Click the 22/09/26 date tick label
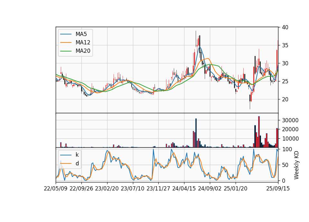This screenshot has width=309, height=222. 81,189
